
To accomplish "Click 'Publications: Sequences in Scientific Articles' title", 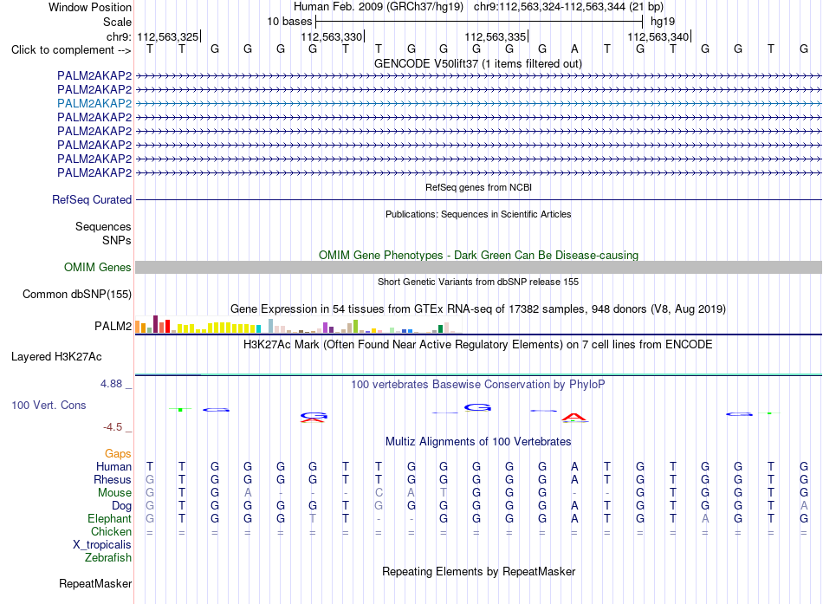I will pyautogui.click(x=478, y=214).
